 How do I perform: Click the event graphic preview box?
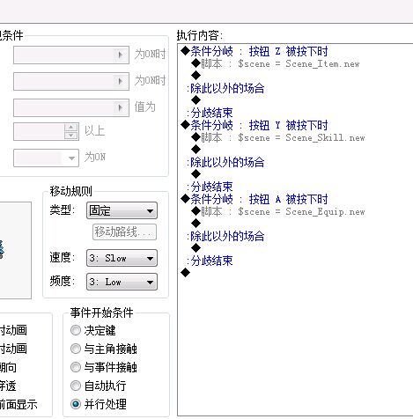pyautogui.click(x=15, y=250)
